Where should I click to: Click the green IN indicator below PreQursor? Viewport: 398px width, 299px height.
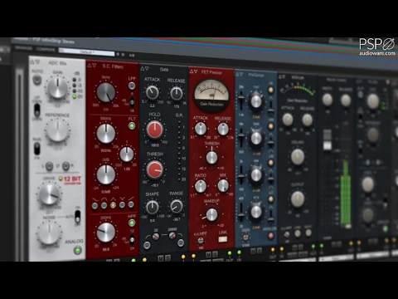[x=239, y=252]
